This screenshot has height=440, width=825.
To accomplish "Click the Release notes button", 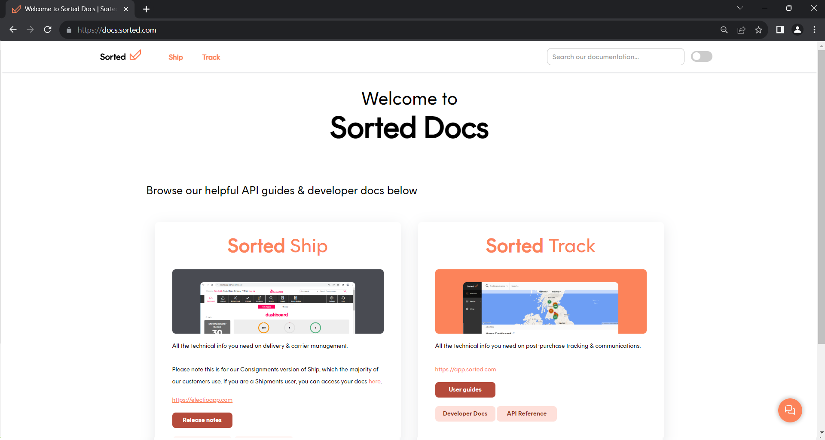I will point(202,420).
